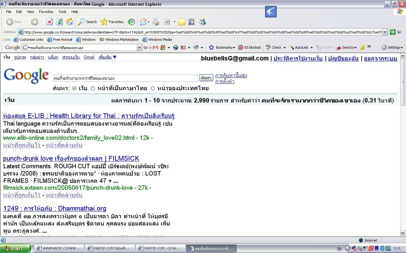Open Google Toolbar Settings dropdown

392,47
